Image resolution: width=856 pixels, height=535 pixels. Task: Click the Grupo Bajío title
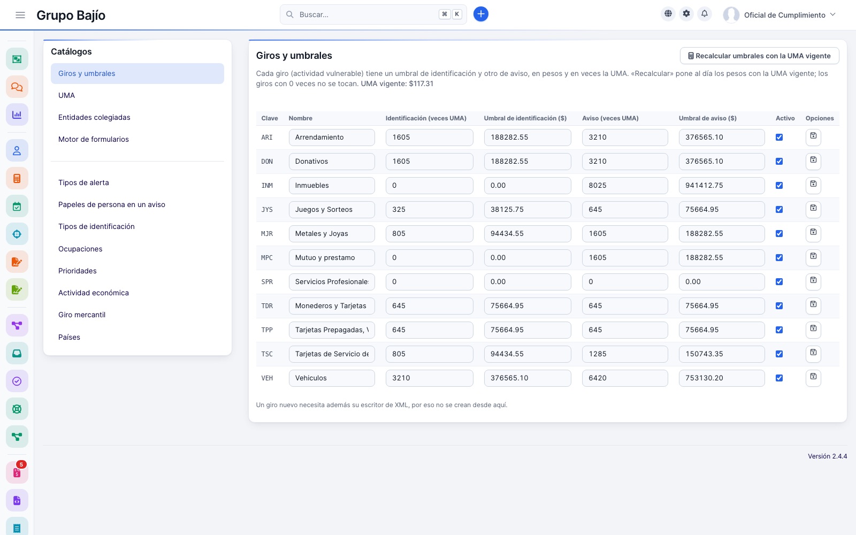point(71,15)
